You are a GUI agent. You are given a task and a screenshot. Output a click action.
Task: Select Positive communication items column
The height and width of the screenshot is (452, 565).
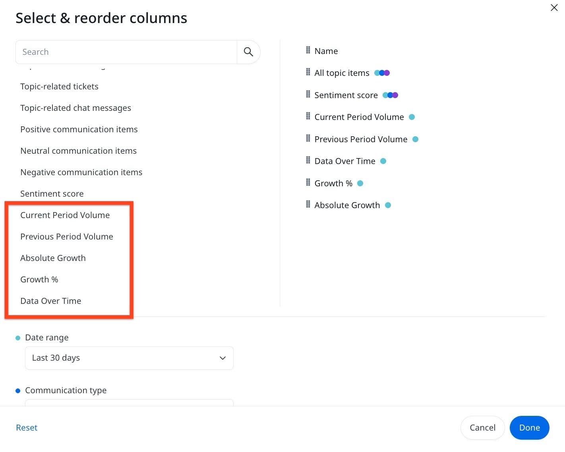point(79,129)
